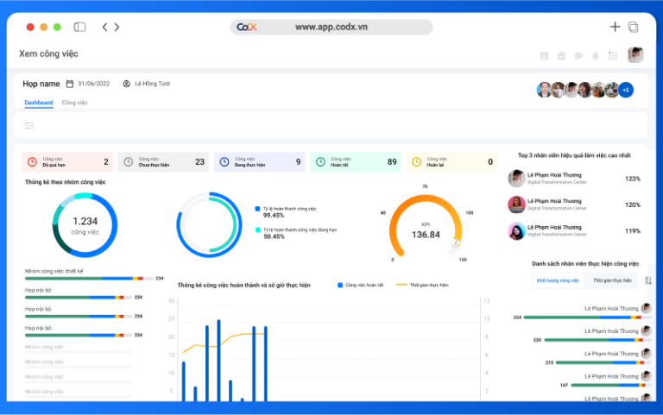Go forward with the browser forward arrow

117,27
